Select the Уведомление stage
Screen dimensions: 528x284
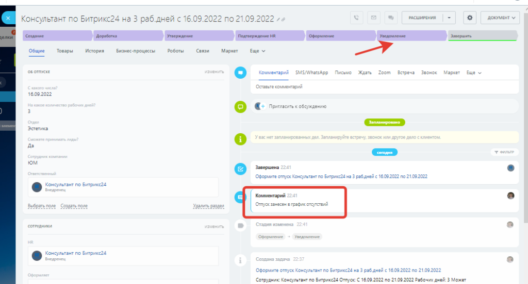coord(411,35)
